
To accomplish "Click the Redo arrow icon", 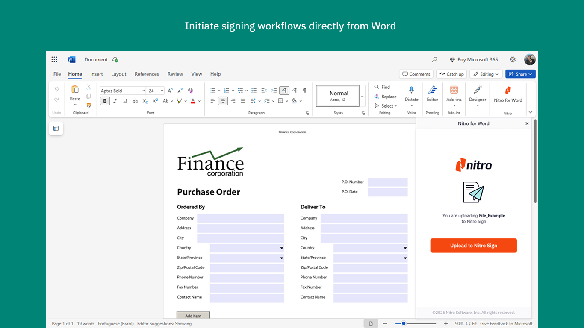I will click(56, 100).
